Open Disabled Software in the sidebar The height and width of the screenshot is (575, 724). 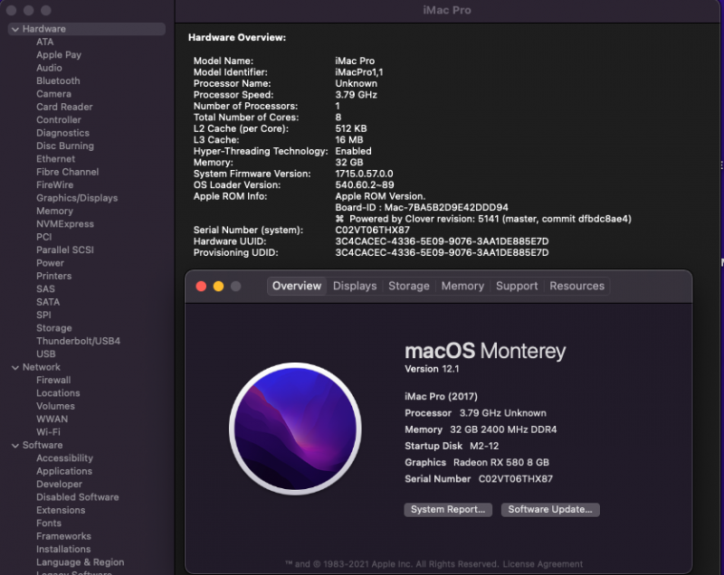click(78, 497)
